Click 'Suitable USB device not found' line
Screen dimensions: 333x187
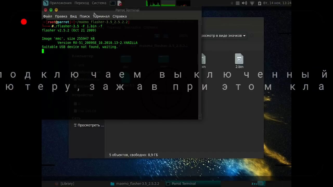(80, 47)
